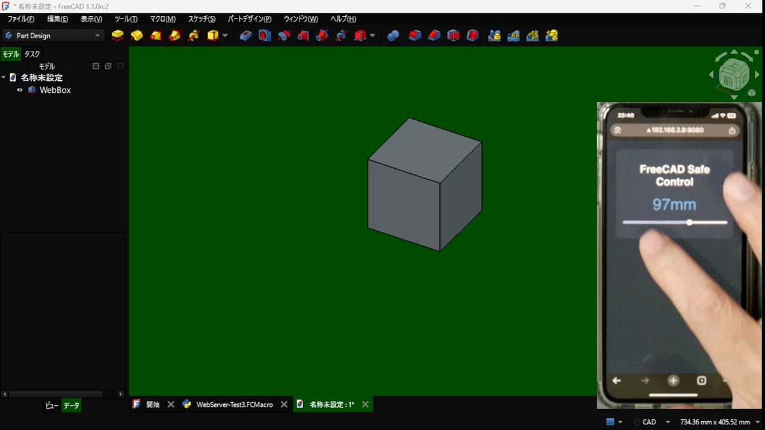Click the phone address bar 192.168.3.8:8080
Screen dimensions: 765x430
[674, 131]
